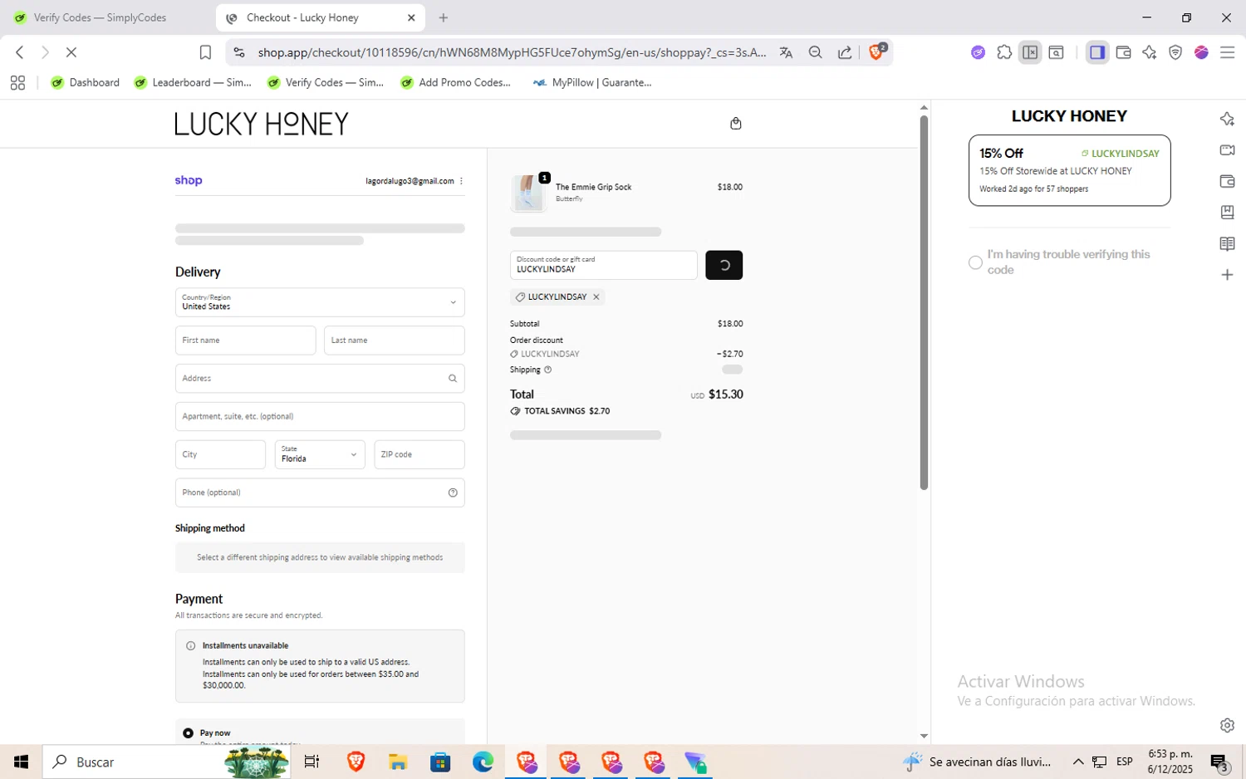The height and width of the screenshot is (779, 1246).
Task: Open File Explorer from taskbar
Action: [398, 762]
